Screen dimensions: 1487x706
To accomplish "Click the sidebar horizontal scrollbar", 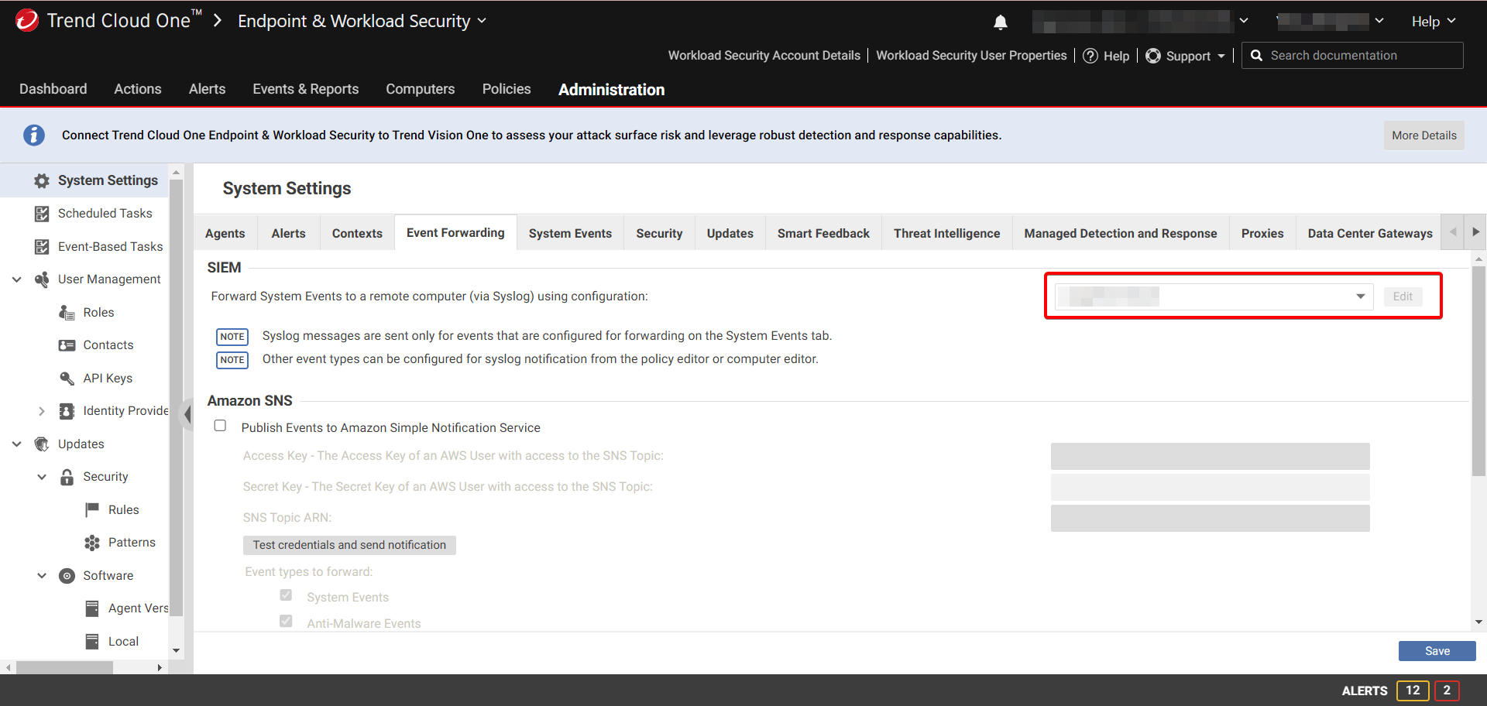I will coord(65,667).
